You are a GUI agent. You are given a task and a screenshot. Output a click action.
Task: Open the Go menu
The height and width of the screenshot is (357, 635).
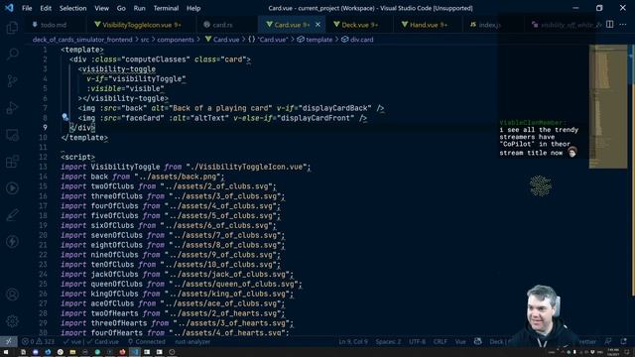click(x=121, y=8)
